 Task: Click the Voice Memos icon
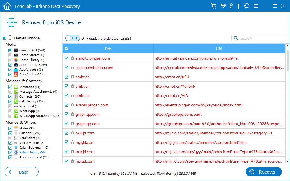(16, 143)
